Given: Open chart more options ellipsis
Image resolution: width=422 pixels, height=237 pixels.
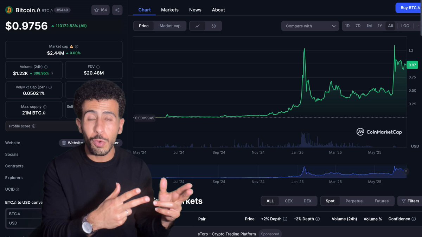Looking at the screenshot, I should coord(419,26).
